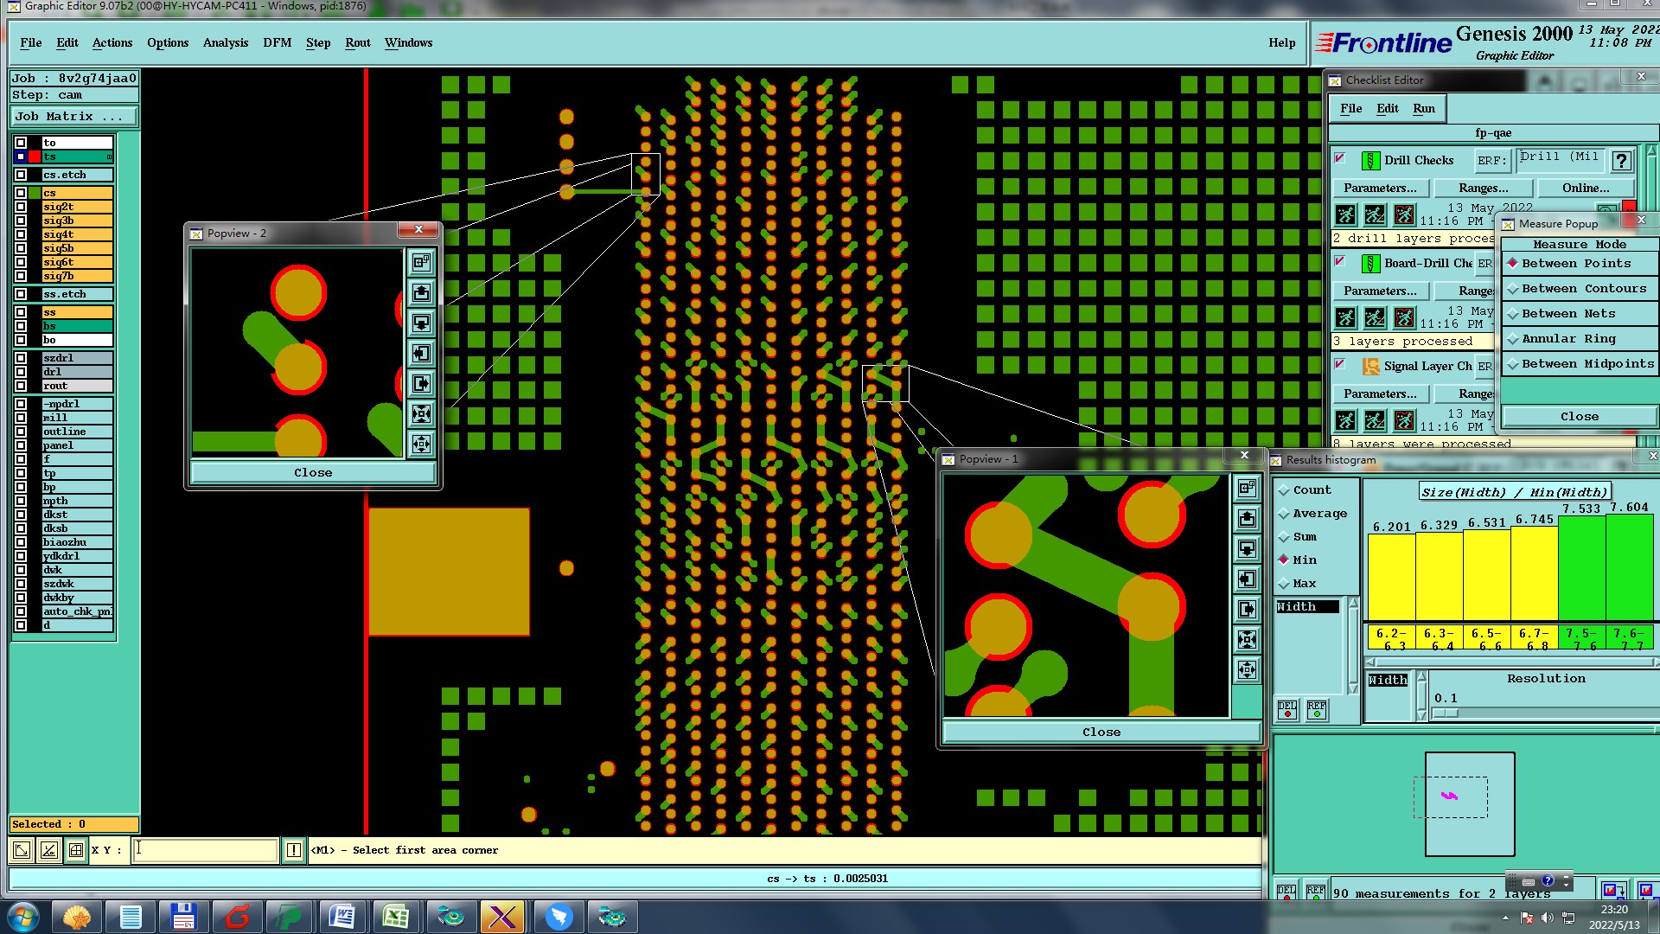Click the zoom-home icon in Popview 2

tap(421, 262)
